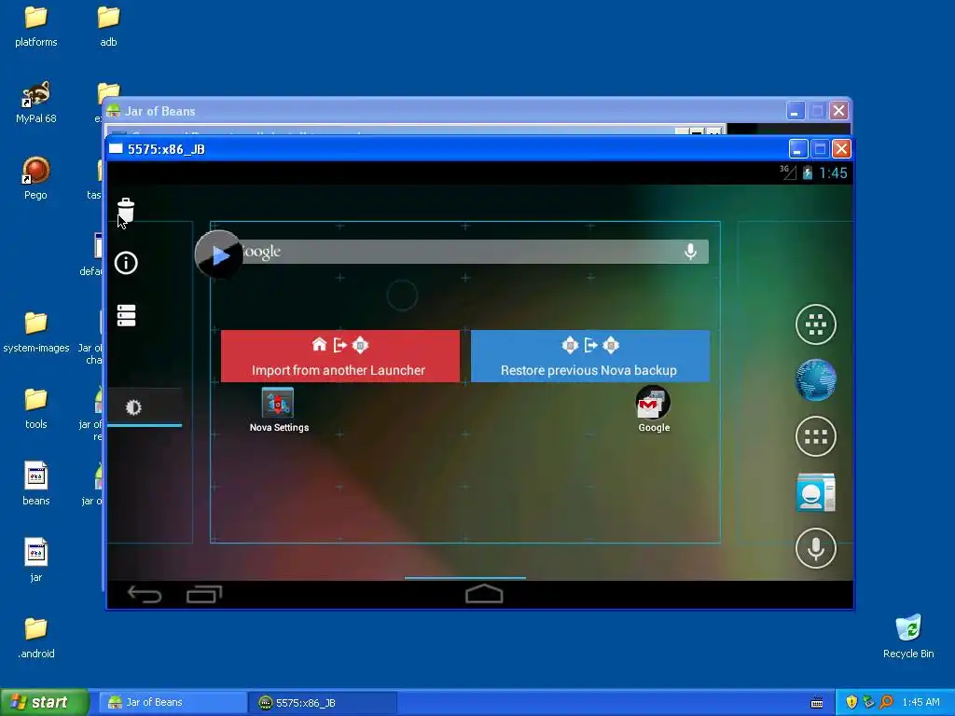This screenshot has height=716, width=955.
Task: Open the app drawer top dock icon
Action: tap(815, 324)
